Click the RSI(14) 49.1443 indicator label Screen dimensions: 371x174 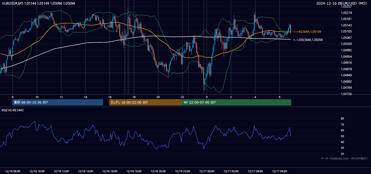coord(13,110)
